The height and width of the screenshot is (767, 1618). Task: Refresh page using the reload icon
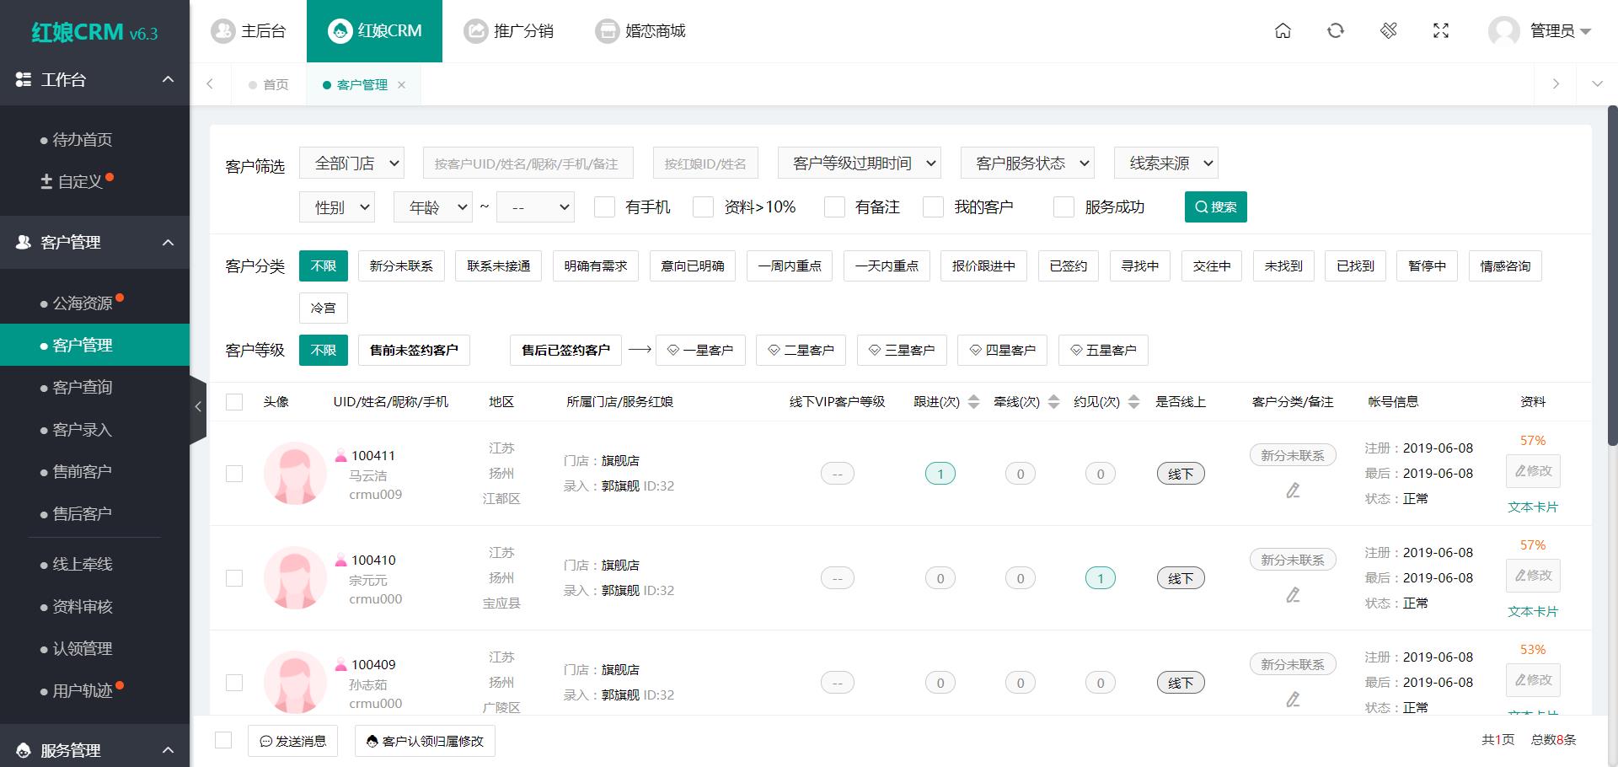1336,31
